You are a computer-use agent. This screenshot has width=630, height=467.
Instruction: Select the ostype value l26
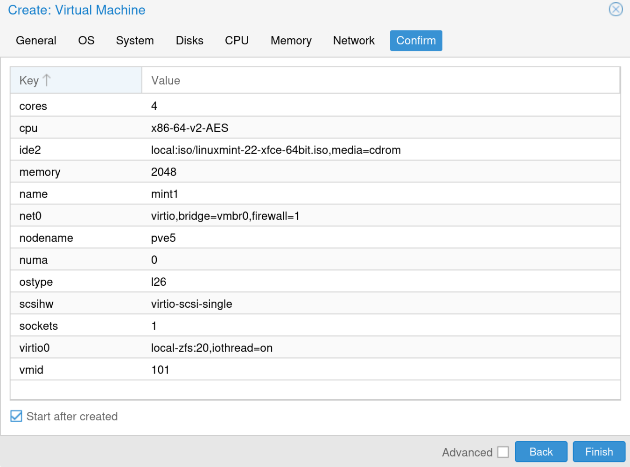(x=159, y=282)
